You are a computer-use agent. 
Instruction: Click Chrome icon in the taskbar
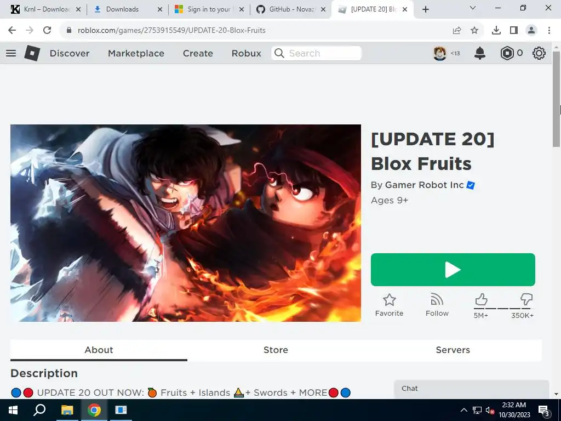tap(94, 410)
